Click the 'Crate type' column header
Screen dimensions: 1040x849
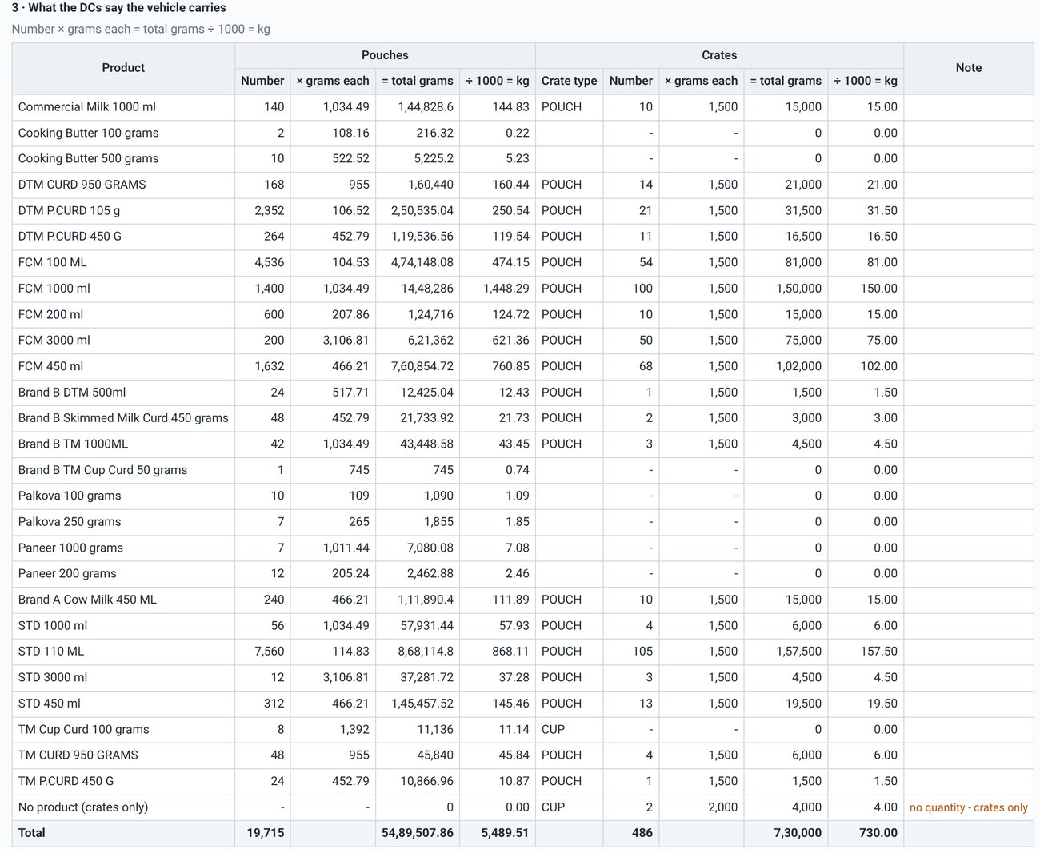click(569, 81)
